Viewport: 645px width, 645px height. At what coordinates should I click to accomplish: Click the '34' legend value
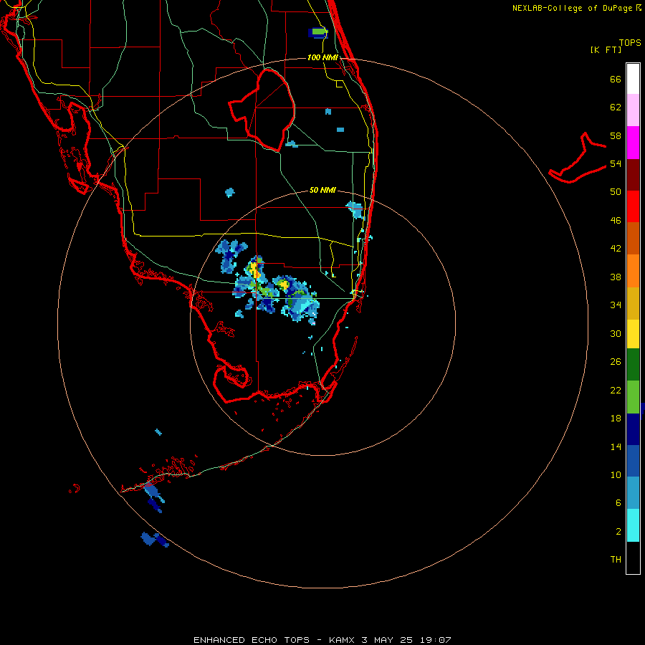click(616, 305)
